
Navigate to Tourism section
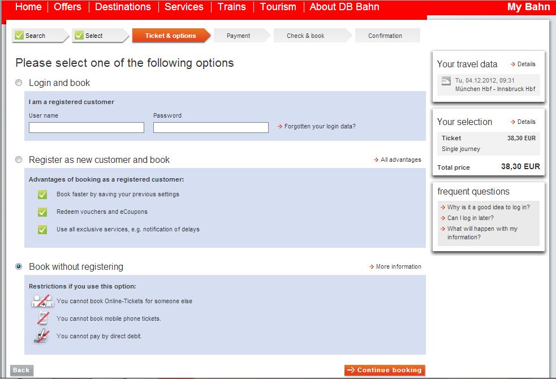(278, 7)
